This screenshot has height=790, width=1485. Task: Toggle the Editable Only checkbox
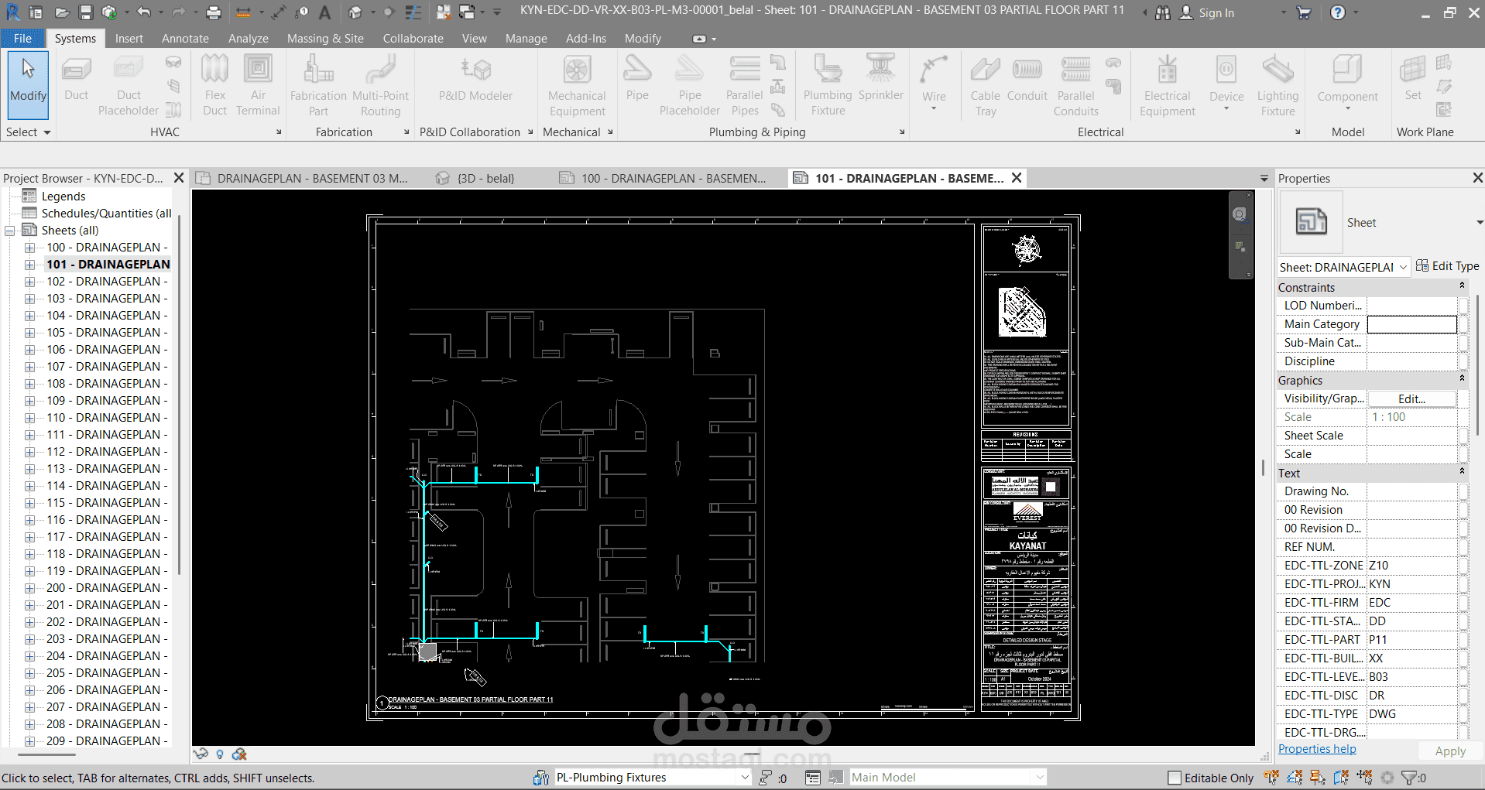tap(1175, 778)
